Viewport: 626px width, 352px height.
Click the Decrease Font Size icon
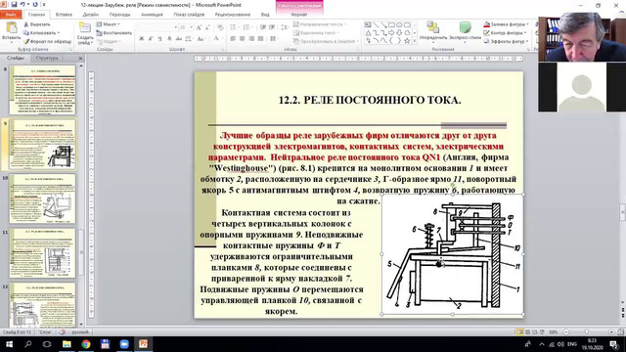(x=207, y=27)
